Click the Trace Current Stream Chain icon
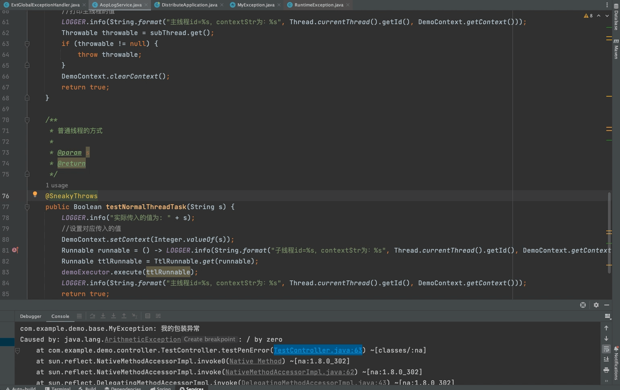Screen dimensions: 620x390 [158, 316]
